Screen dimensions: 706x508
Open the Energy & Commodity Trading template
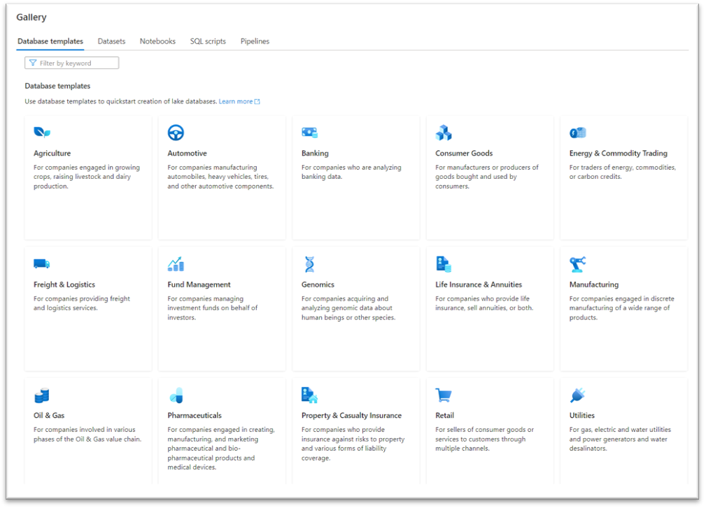(x=623, y=177)
